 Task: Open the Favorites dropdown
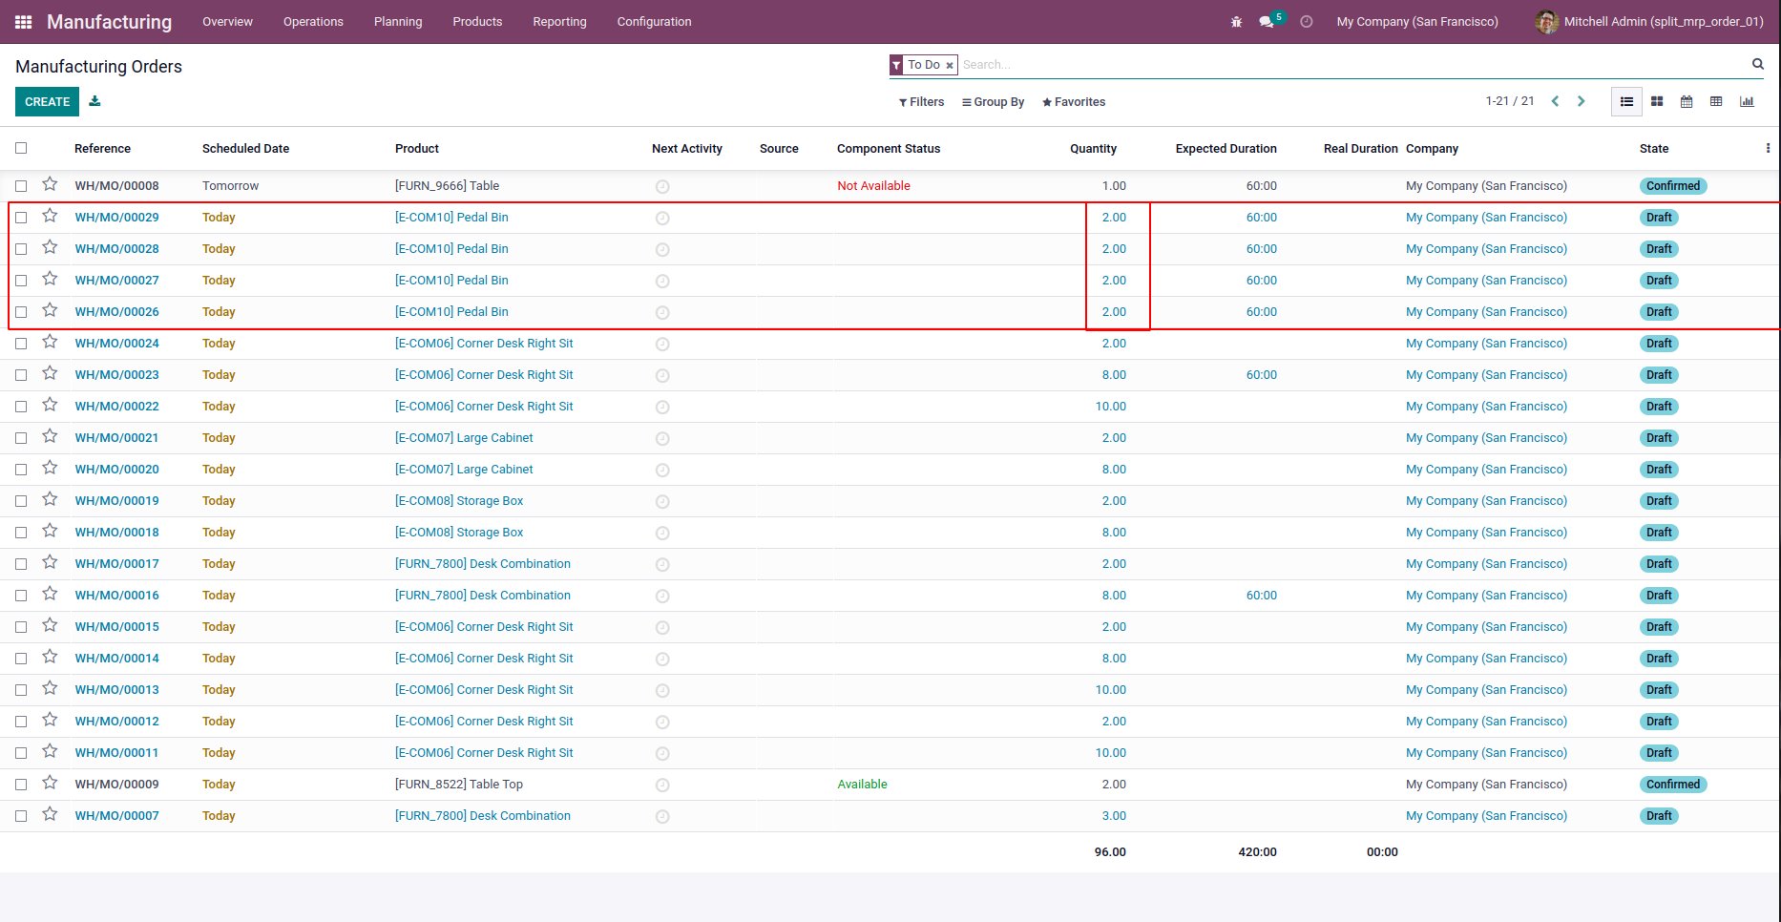[x=1074, y=102]
